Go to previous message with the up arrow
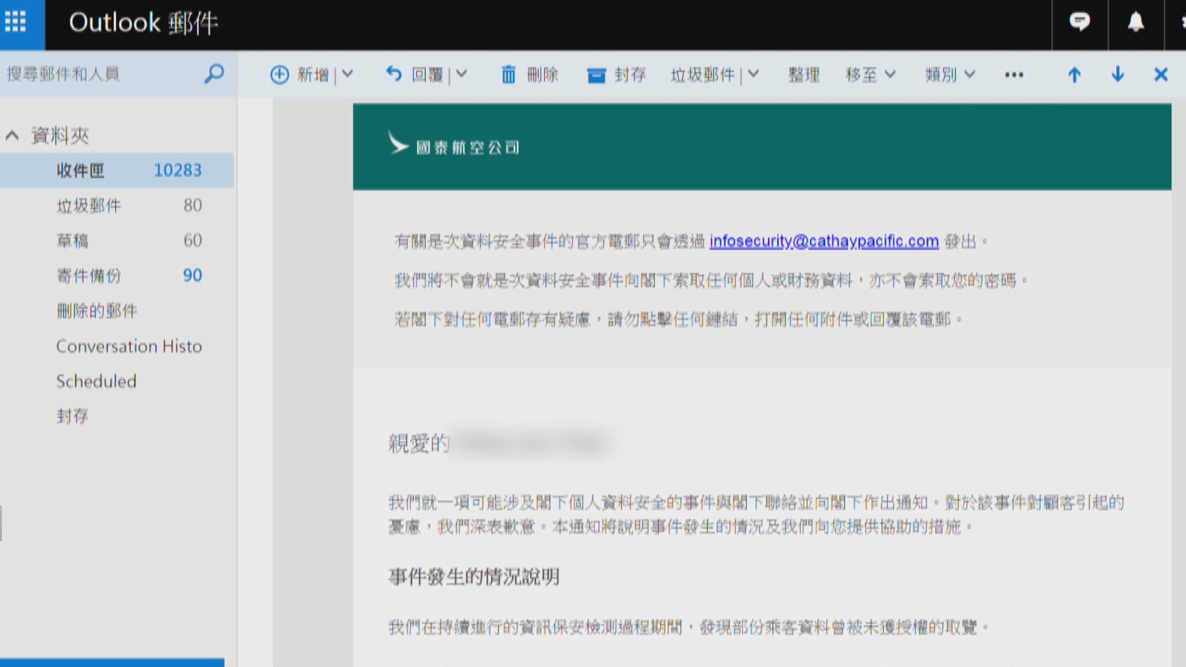Screen dimensions: 1186x667 pos(1075,75)
